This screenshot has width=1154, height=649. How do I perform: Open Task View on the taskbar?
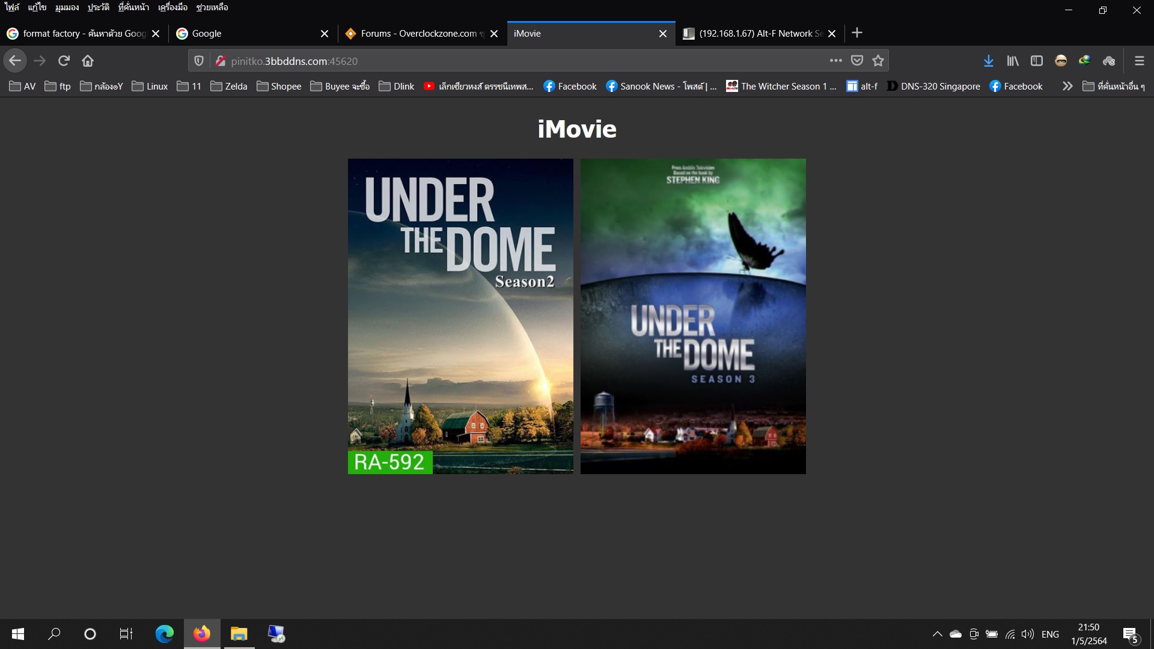tap(126, 634)
